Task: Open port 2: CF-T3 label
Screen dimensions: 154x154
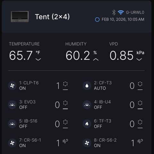Action: click(103, 83)
